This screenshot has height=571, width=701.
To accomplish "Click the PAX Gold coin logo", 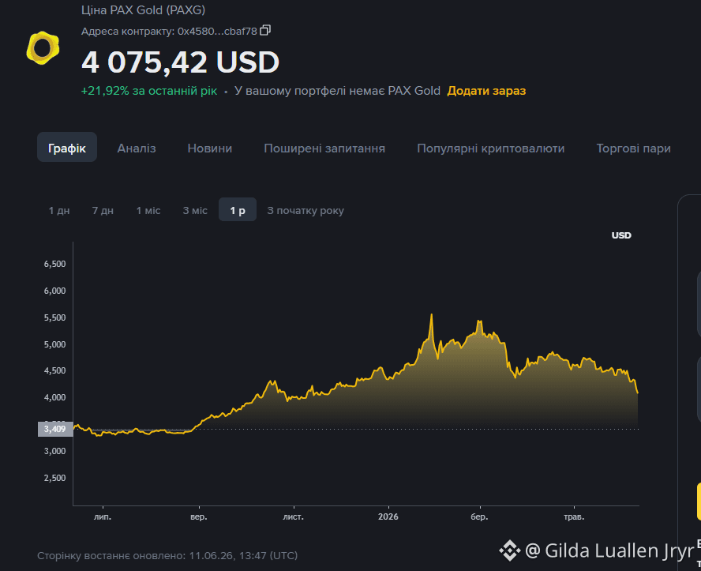I will (43, 48).
